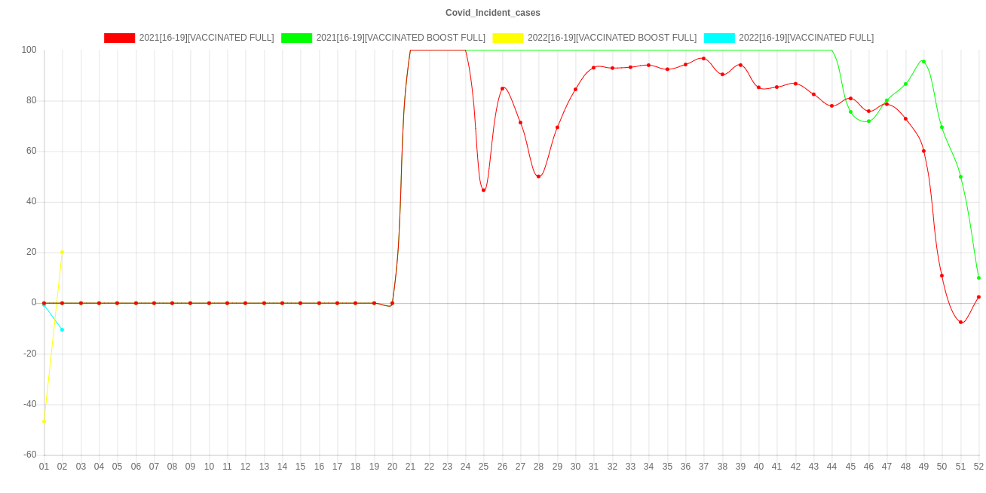Click the yellow legend color box
The width and height of the screenshot is (986, 493).
click(508, 38)
